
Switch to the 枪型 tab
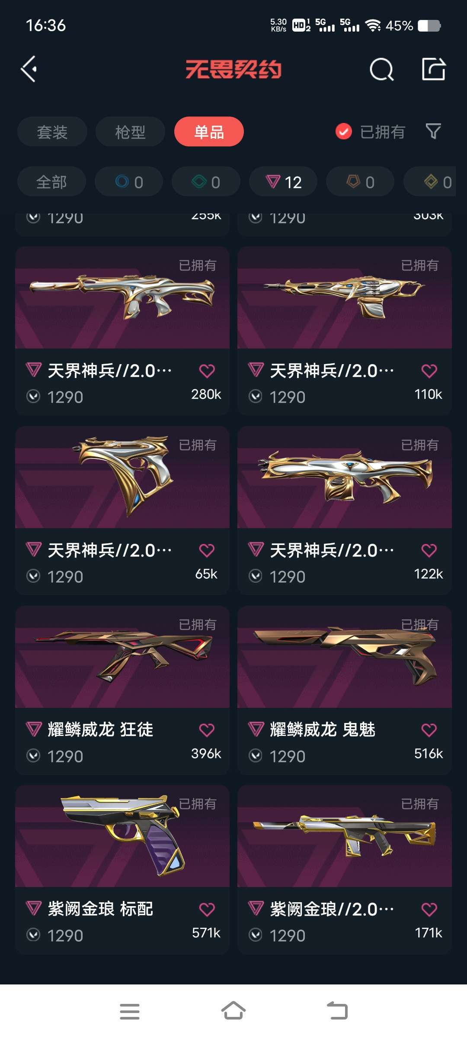(x=130, y=132)
